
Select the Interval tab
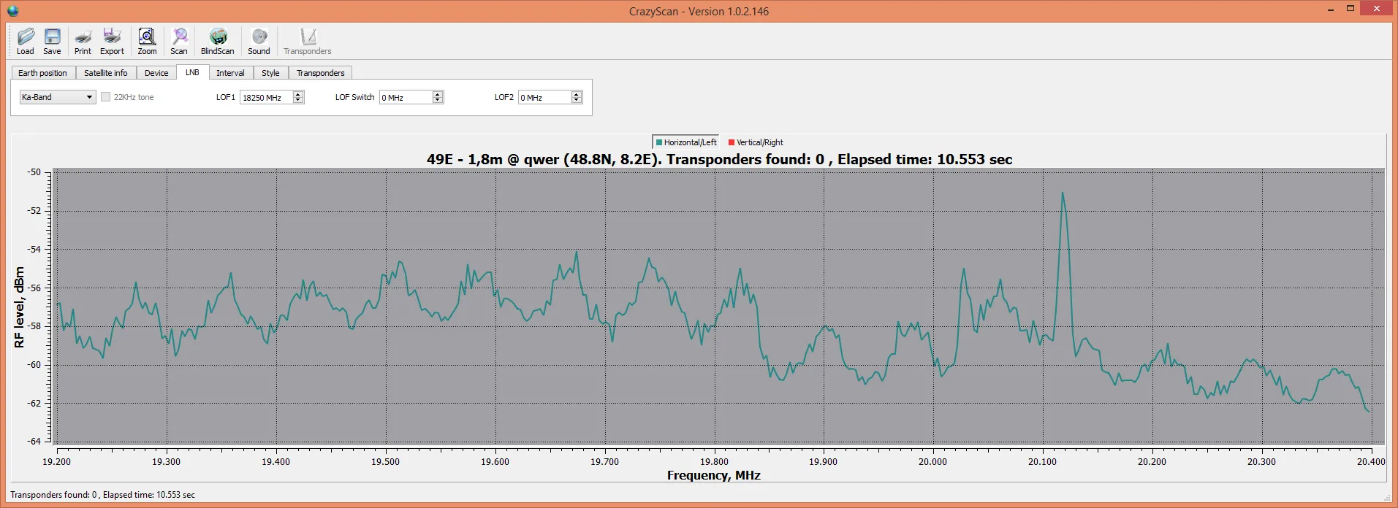230,73
